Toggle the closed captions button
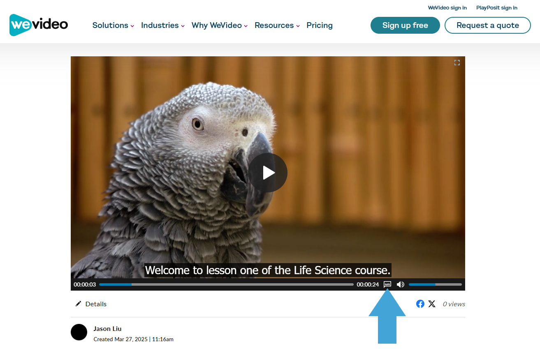 point(387,284)
